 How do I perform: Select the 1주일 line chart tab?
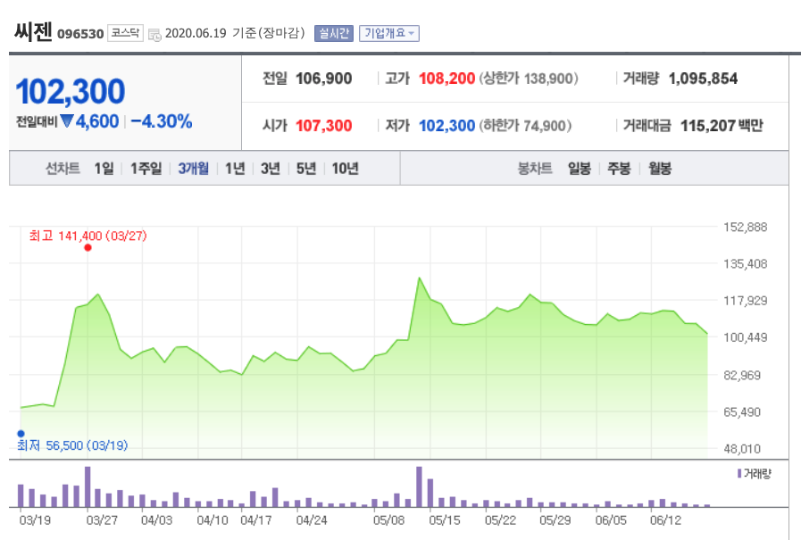tap(146, 168)
